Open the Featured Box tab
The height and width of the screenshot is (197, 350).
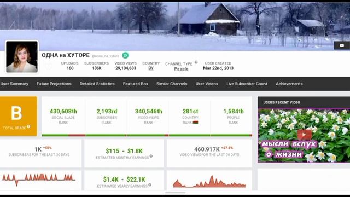136,84
